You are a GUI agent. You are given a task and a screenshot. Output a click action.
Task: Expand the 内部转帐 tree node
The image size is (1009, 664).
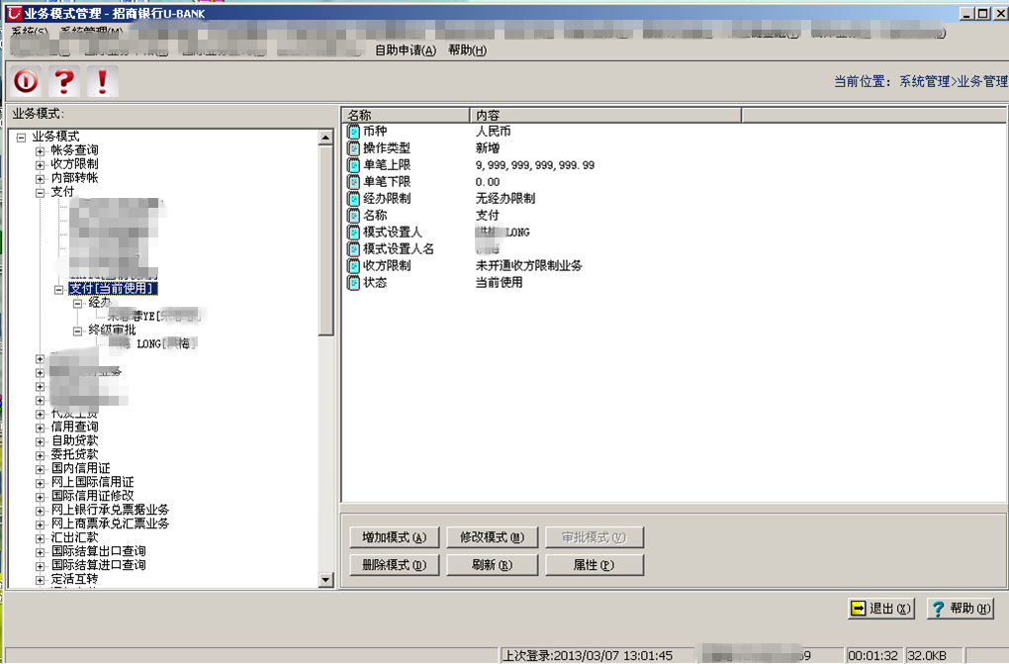(x=40, y=179)
